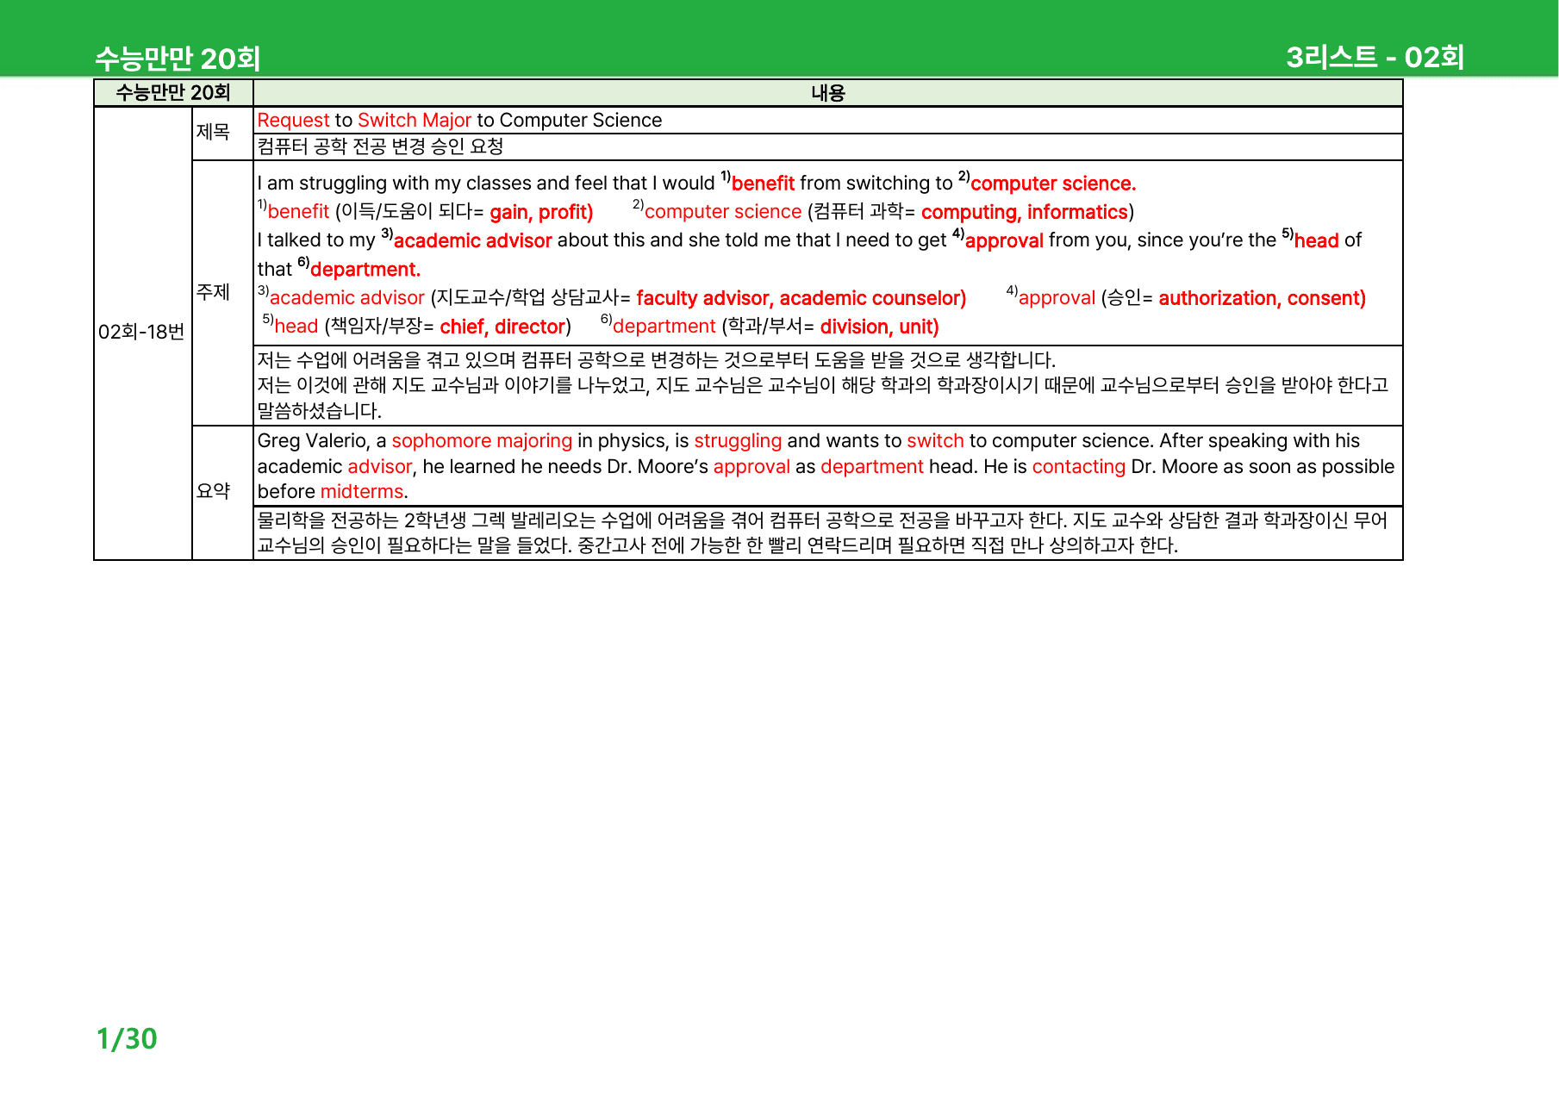The image size is (1559, 1102).
Task: Click the vocabulary entry '5)head' gloss
Action: (290, 327)
